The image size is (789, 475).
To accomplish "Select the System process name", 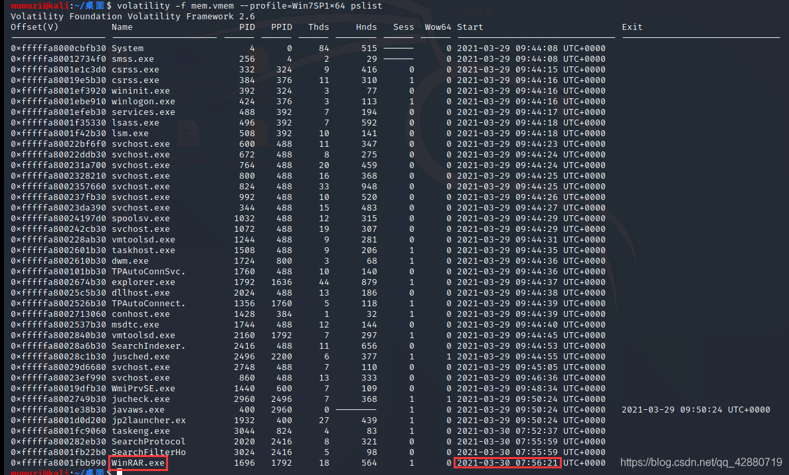I will (x=128, y=48).
